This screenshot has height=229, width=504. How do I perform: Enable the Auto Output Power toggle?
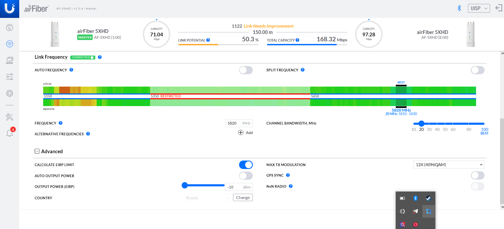coord(246,176)
